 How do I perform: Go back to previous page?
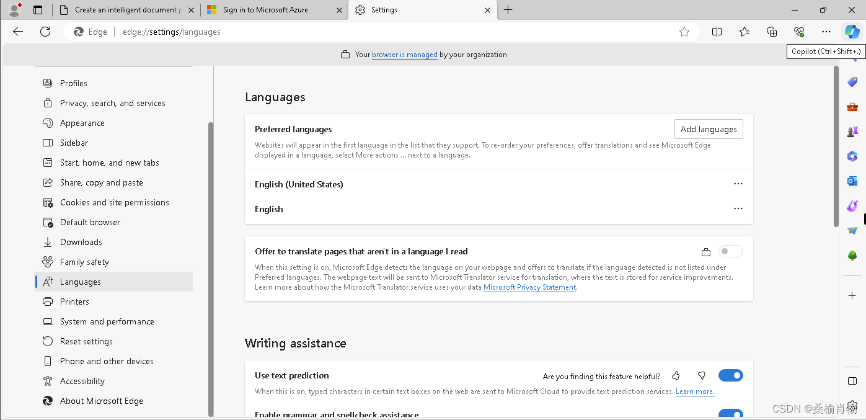(x=18, y=32)
